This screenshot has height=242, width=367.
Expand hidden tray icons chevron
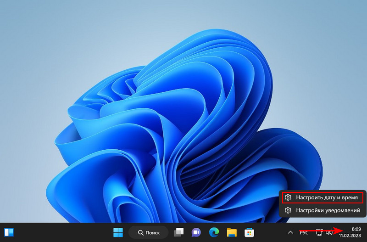click(290, 232)
